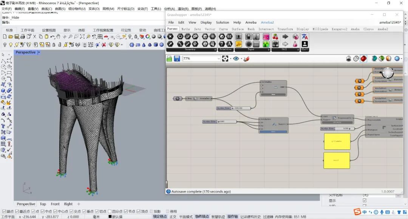Click the zoom extents icon in Grasshopper
The height and width of the screenshot is (219, 408).
(226, 59)
